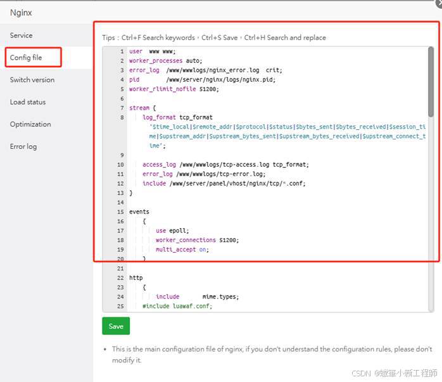Click line number 22 in the gutter
The width and height of the screenshot is (442, 382).
pyautogui.click(x=120, y=277)
